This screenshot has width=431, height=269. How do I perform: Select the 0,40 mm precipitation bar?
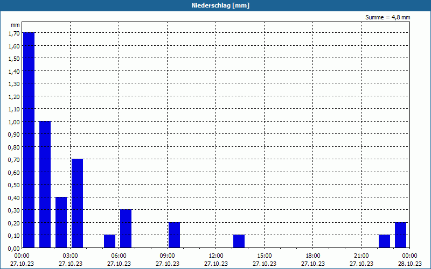[x=61, y=222]
